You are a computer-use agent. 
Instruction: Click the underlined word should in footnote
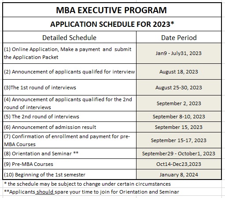pyautogui.click(x=45, y=192)
